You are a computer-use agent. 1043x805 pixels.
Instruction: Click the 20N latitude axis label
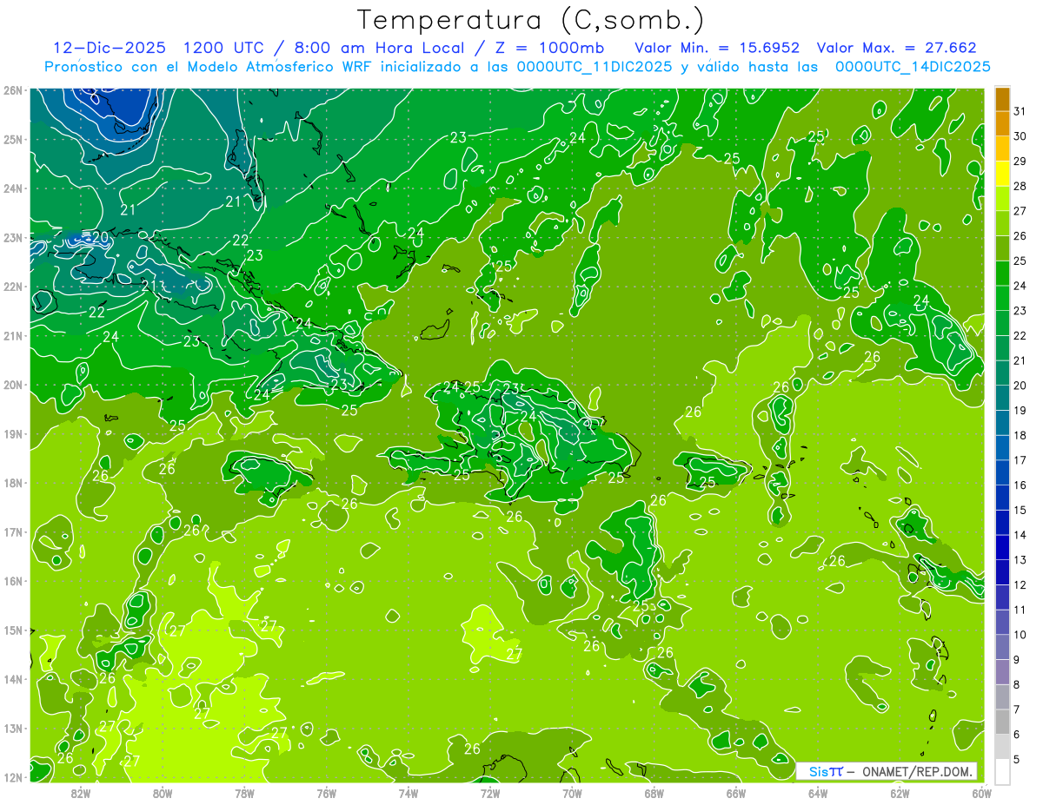[x=13, y=385]
